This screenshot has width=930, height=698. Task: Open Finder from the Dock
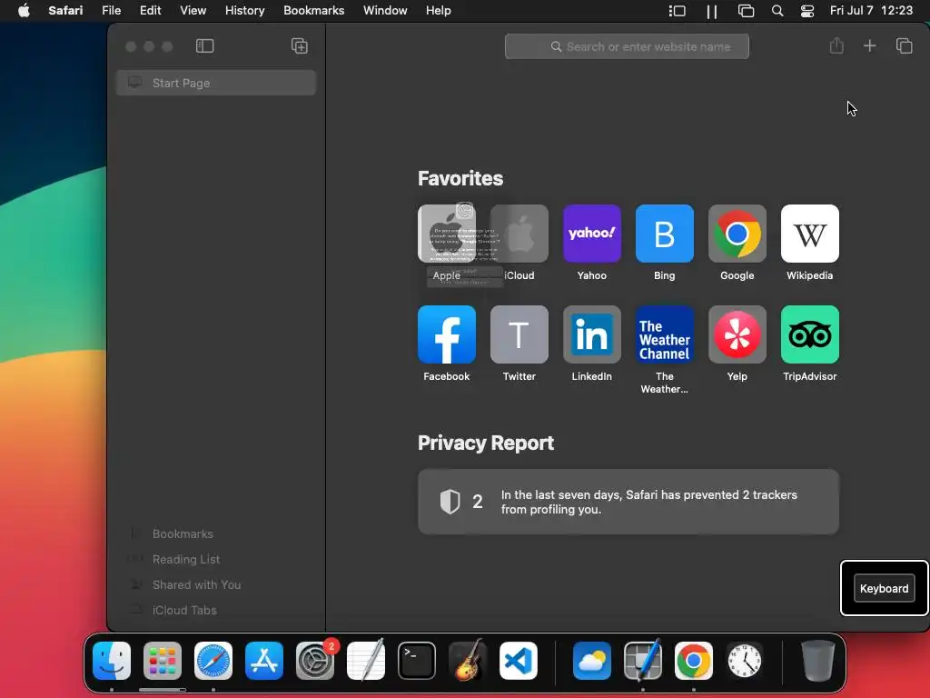112,661
